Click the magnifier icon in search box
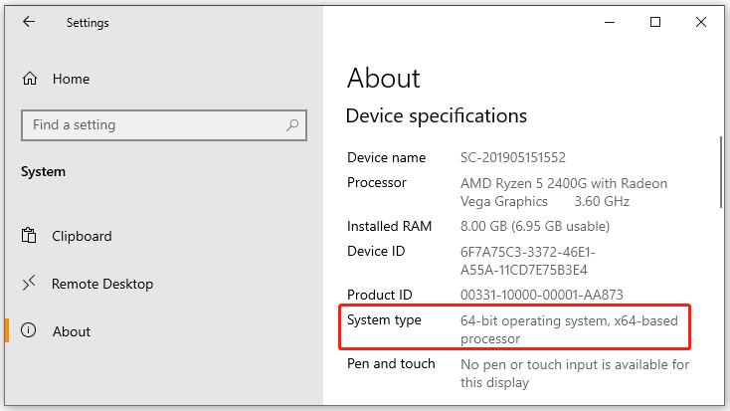This screenshot has width=730, height=411. point(292,124)
